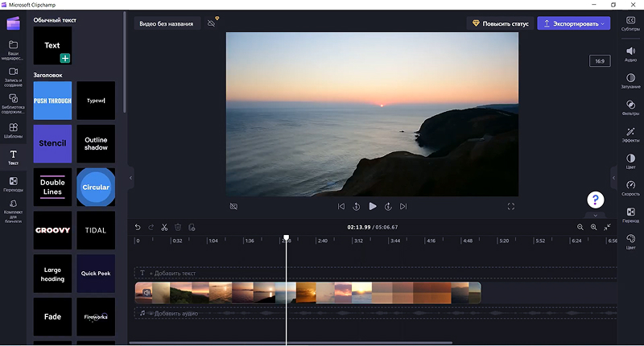Add plain Text with green plus button
644x346 pixels.
(x=65, y=58)
